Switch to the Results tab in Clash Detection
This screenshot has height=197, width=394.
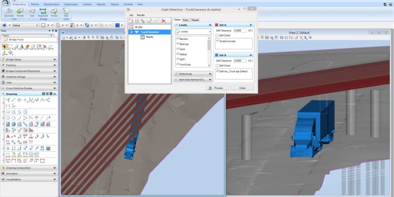click(x=195, y=20)
